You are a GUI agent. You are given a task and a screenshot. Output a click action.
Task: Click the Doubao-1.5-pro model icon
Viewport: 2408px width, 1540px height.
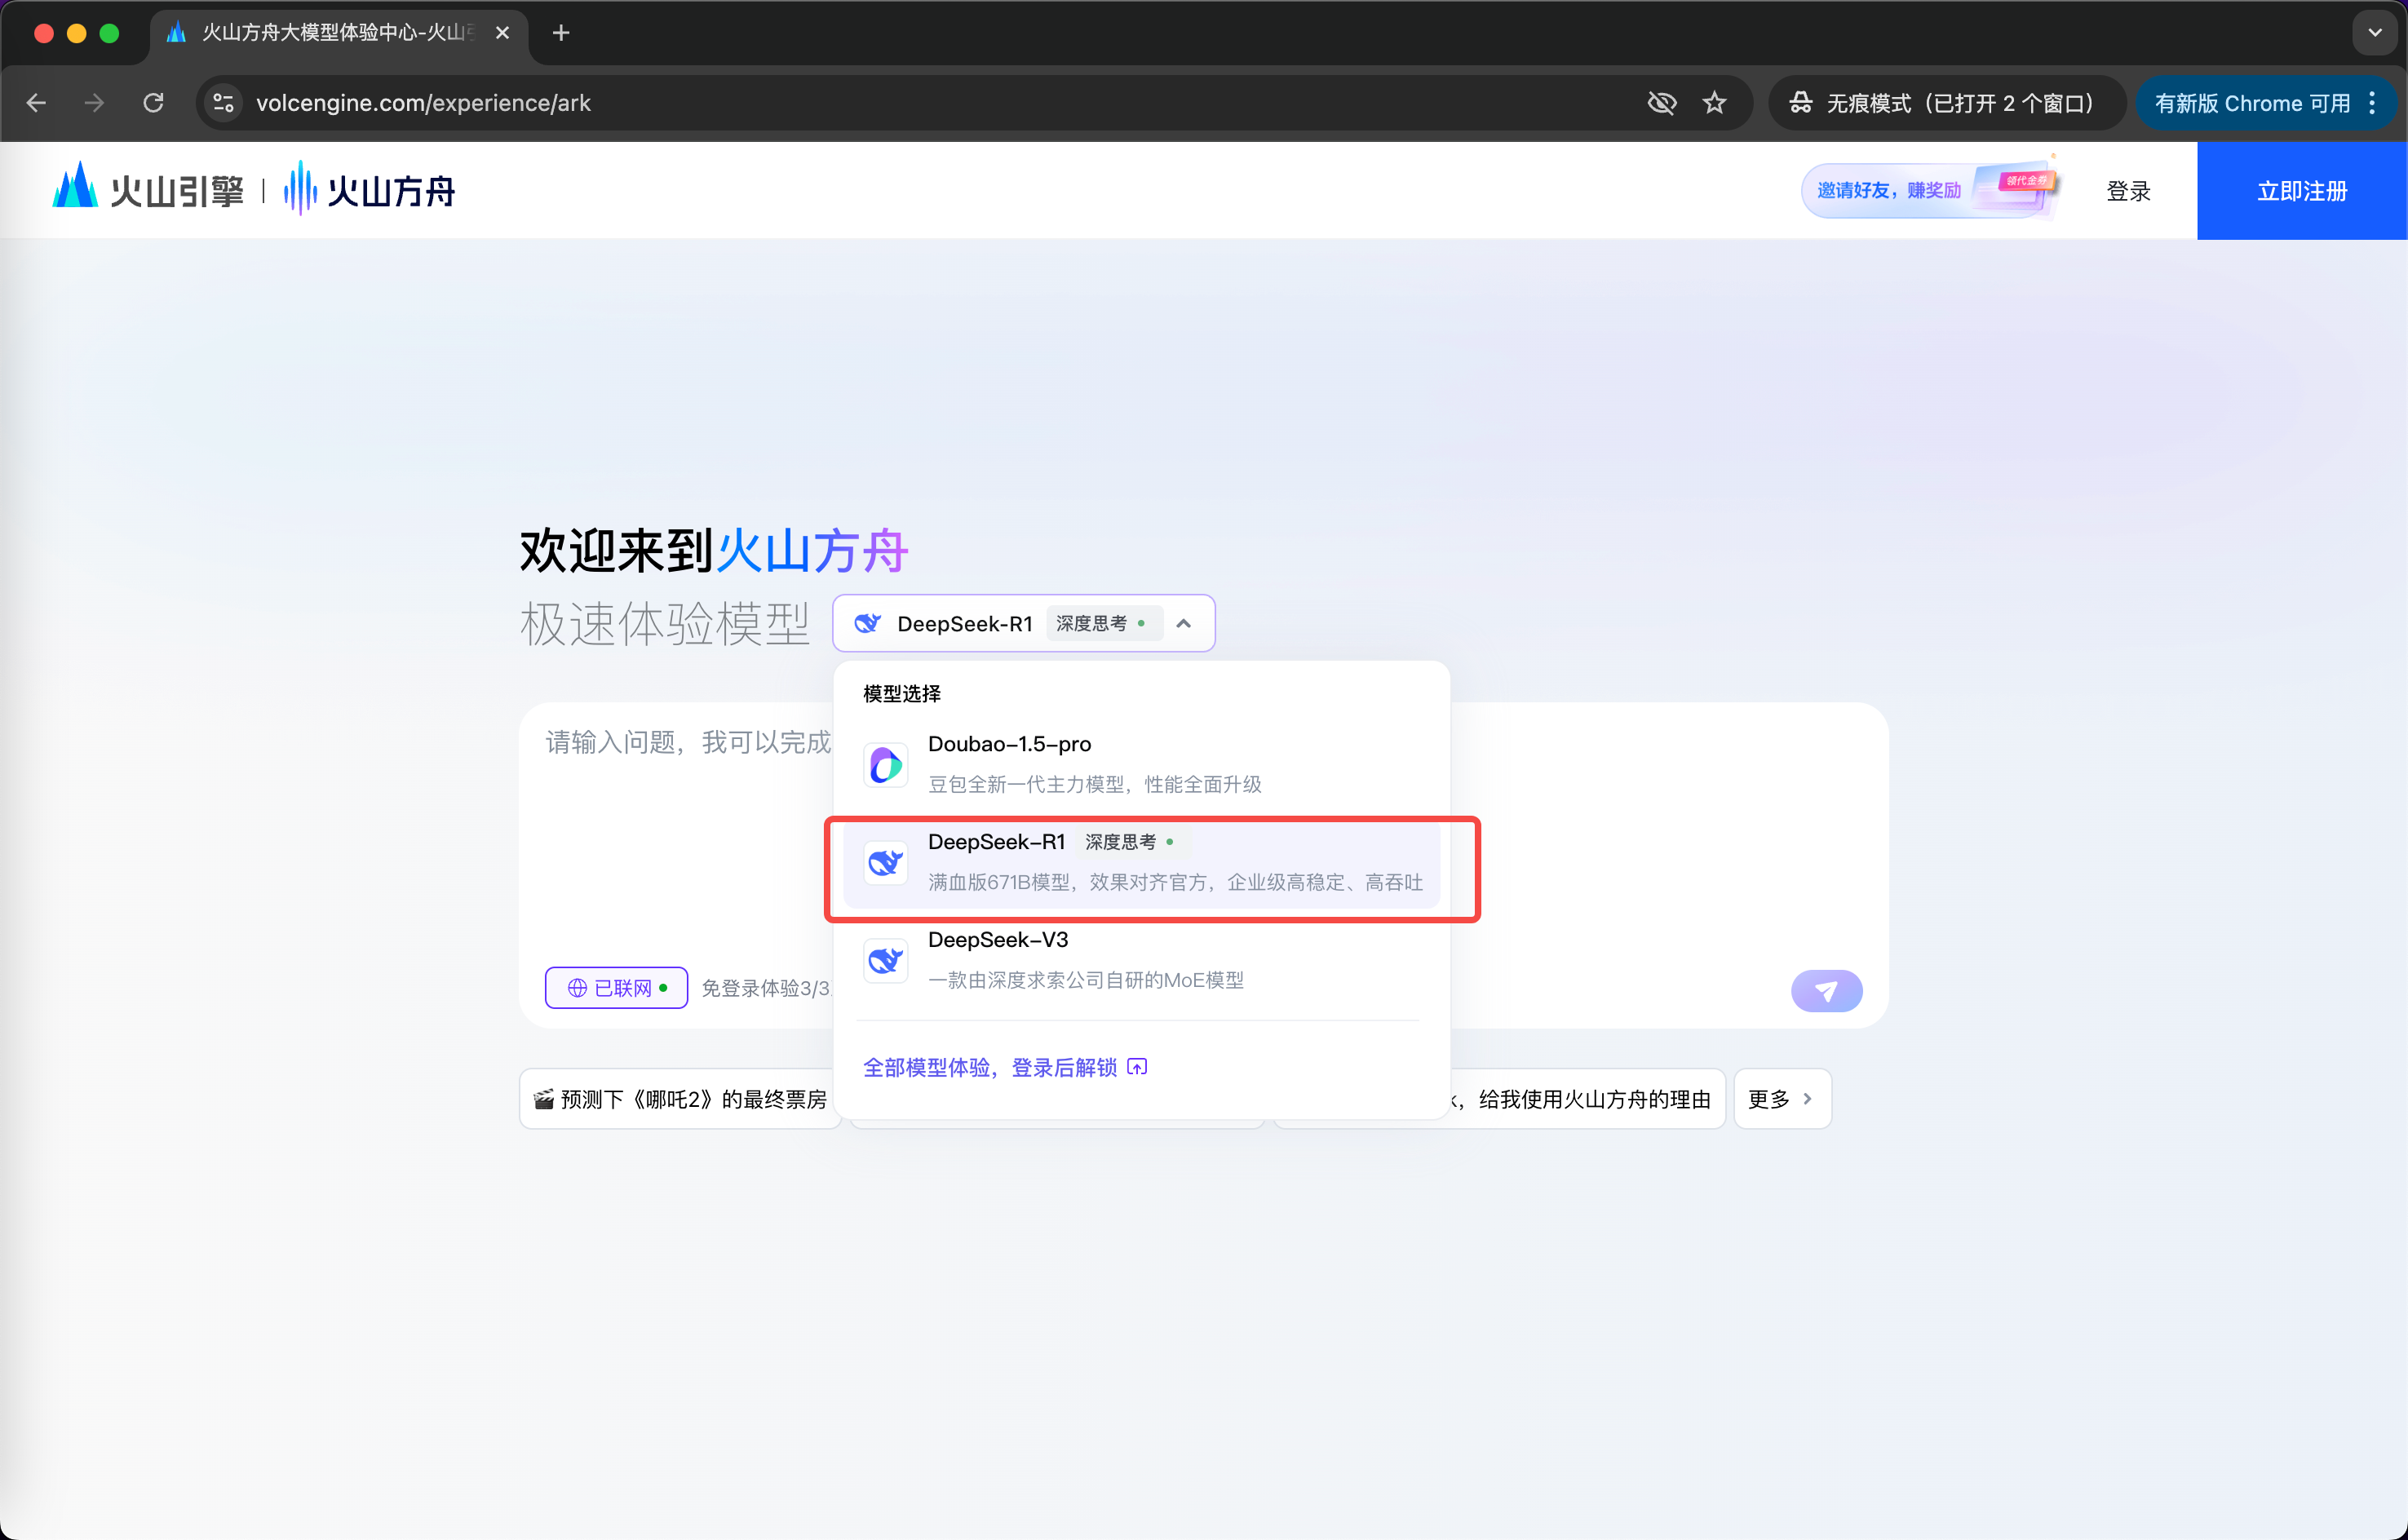coord(885,765)
